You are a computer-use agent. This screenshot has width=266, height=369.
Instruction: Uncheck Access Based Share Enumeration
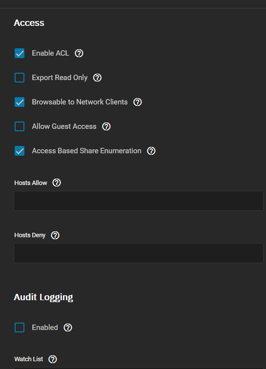[x=20, y=151]
